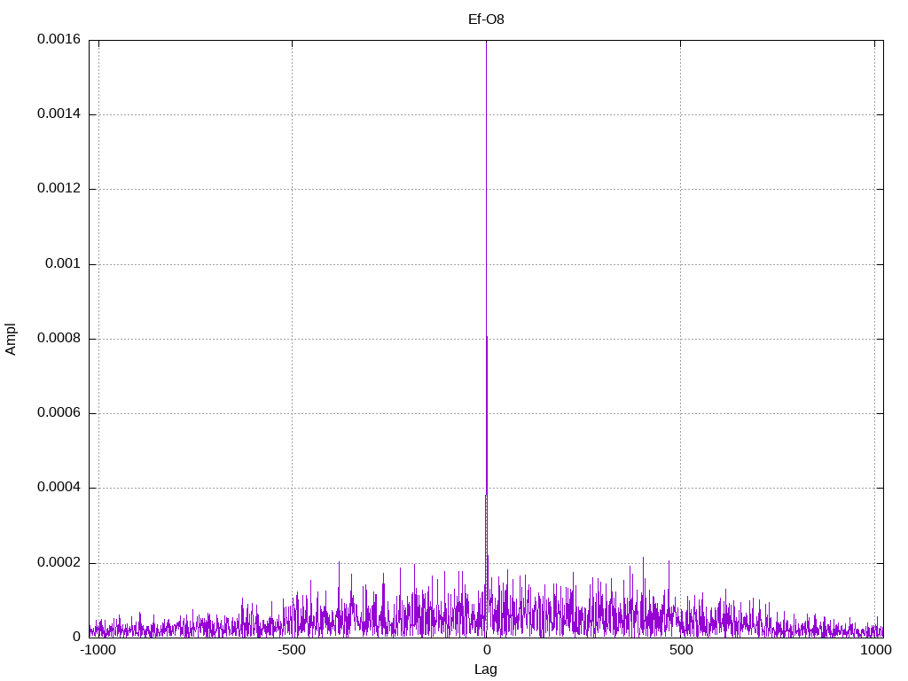Click the plot title Ef-O8
Image resolution: width=908 pixels, height=681 pixels.
click(x=486, y=20)
